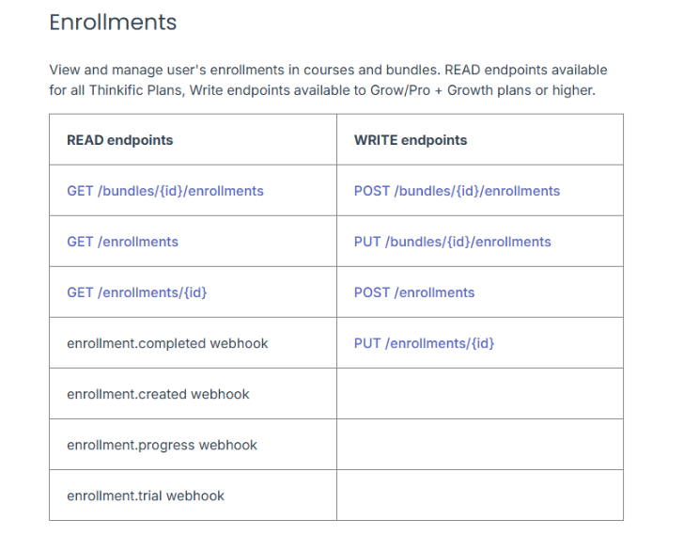Open the PUT /bundles/{id}/enrollments link
699x551 pixels.
452,242
